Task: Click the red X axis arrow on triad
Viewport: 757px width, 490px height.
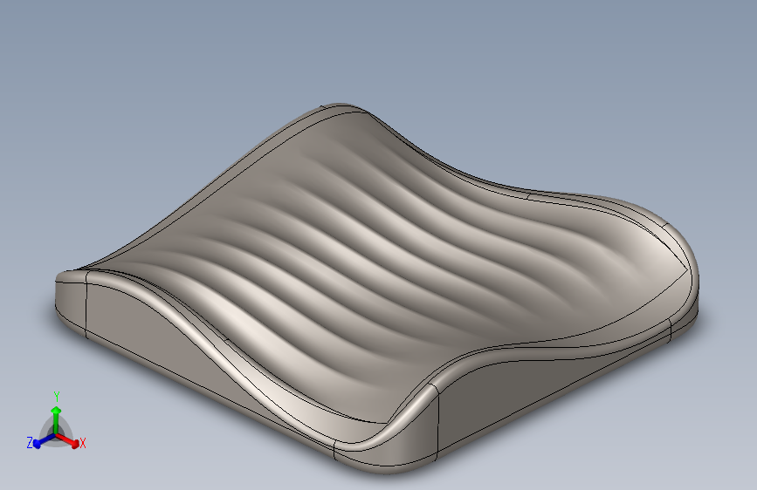Action: (67, 439)
